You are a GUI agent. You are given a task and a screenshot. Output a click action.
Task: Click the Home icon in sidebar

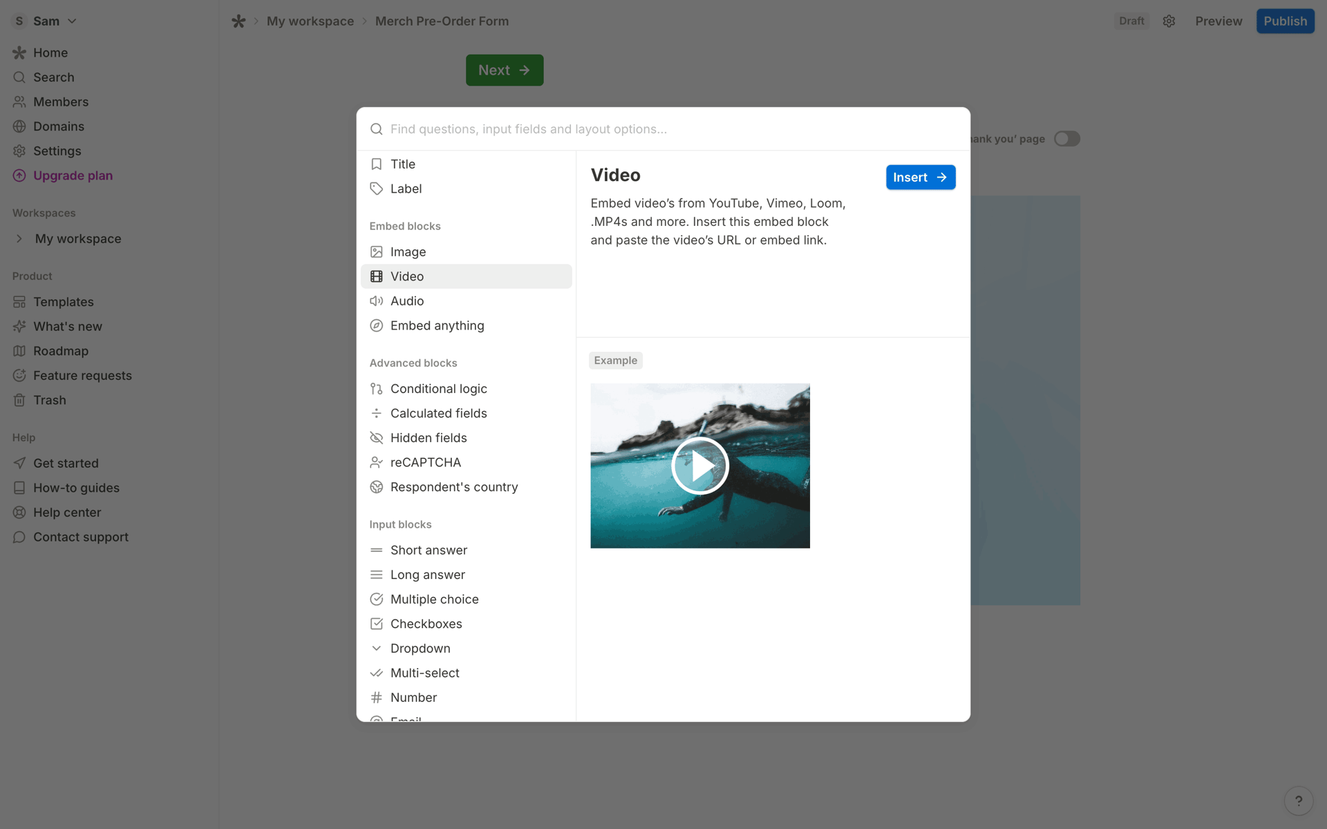19,53
